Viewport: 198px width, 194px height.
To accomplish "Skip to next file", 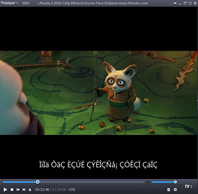I will click(24, 190).
